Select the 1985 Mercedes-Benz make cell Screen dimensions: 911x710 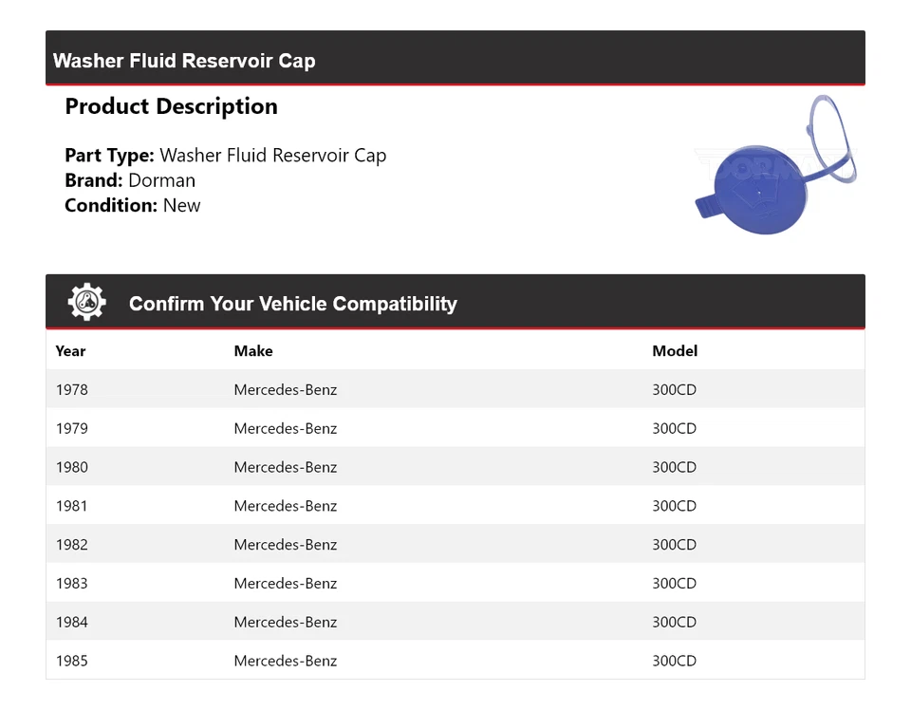[x=286, y=661]
